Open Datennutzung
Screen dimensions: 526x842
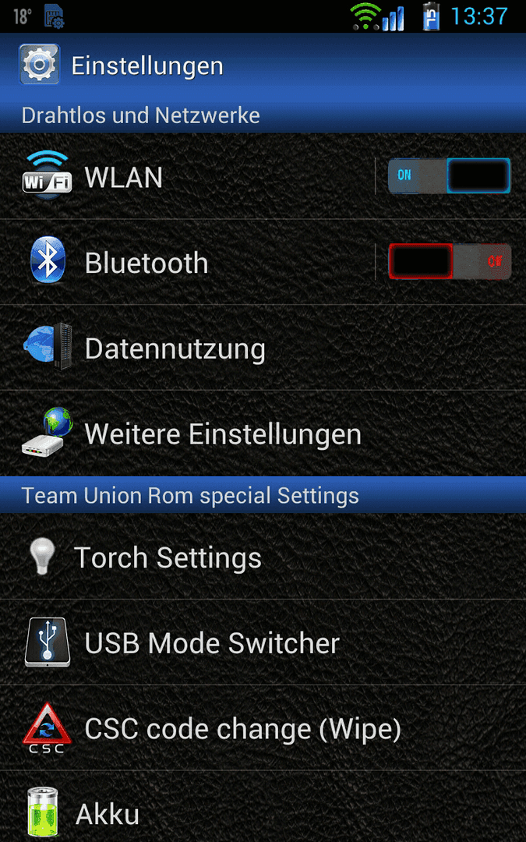[263, 348]
